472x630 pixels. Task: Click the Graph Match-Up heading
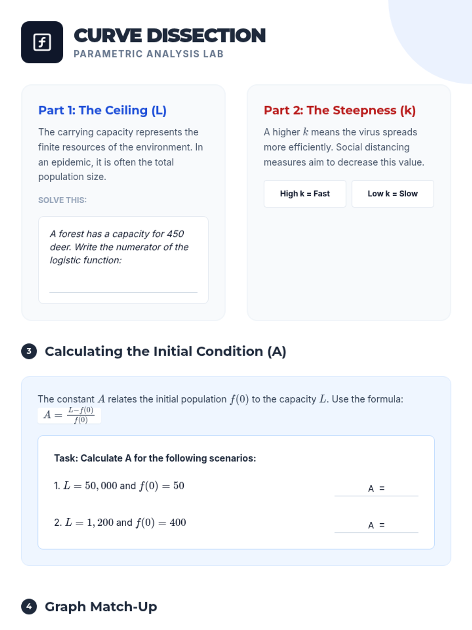click(x=101, y=606)
